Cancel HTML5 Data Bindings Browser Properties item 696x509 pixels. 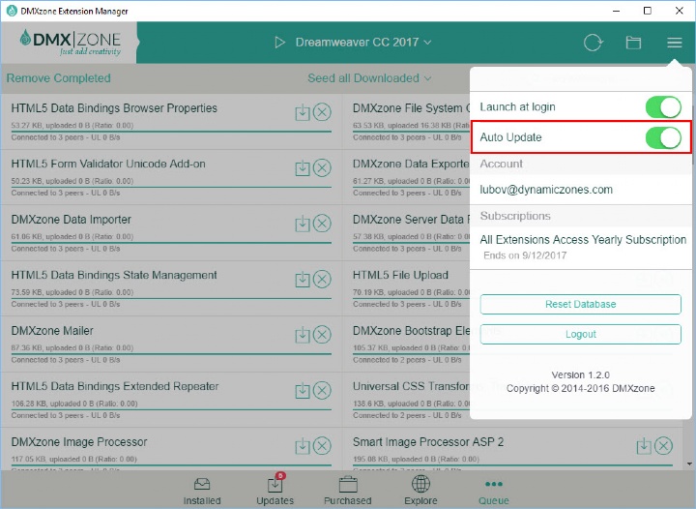322,112
